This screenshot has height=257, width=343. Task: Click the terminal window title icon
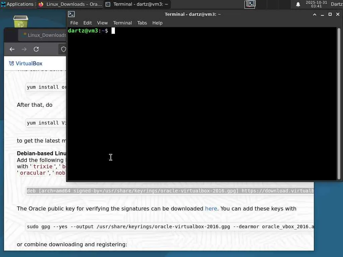tap(71, 14)
